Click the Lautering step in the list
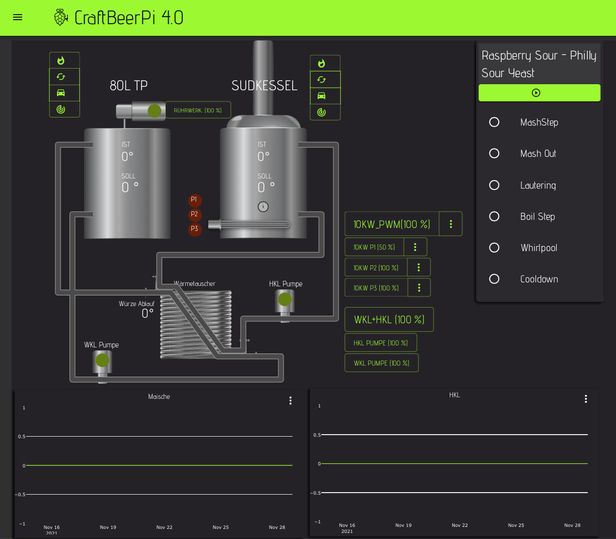Image resolution: width=616 pixels, height=539 pixels. point(538,185)
